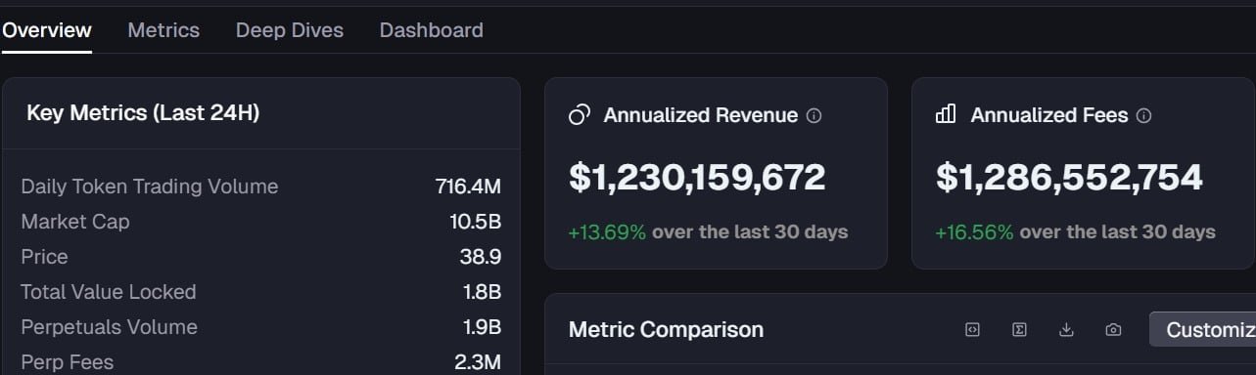Click the Daily Token Trading Volume row
The width and height of the screenshot is (1256, 375).
point(261,187)
